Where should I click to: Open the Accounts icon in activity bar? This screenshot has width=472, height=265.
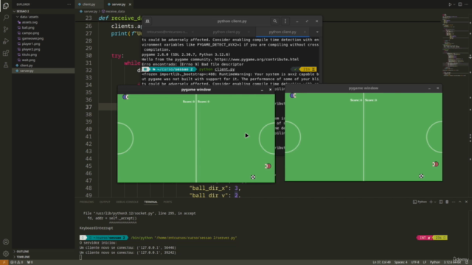coord(6,242)
